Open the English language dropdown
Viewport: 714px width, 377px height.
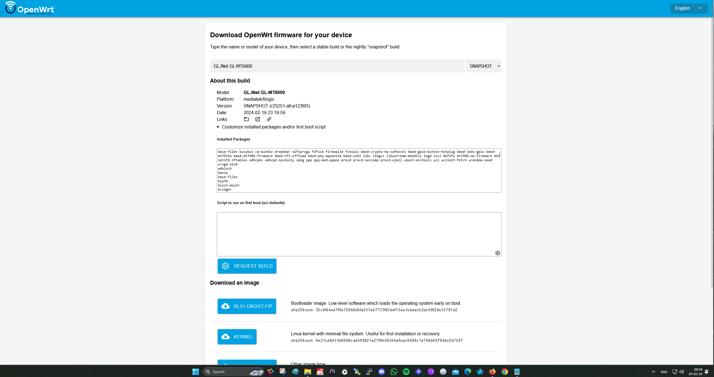pos(688,8)
